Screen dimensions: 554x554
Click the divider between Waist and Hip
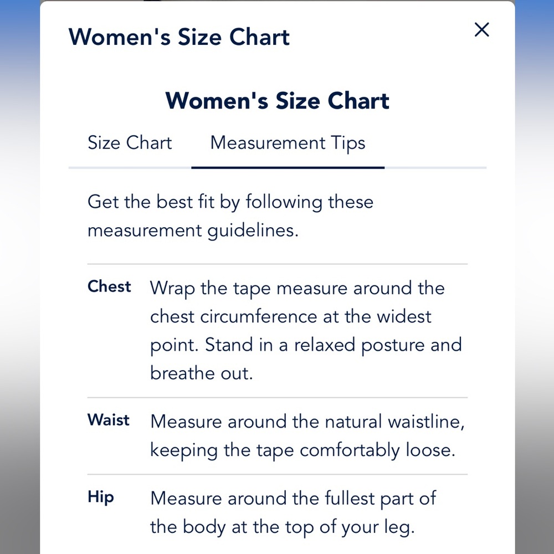tap(278, 475)
